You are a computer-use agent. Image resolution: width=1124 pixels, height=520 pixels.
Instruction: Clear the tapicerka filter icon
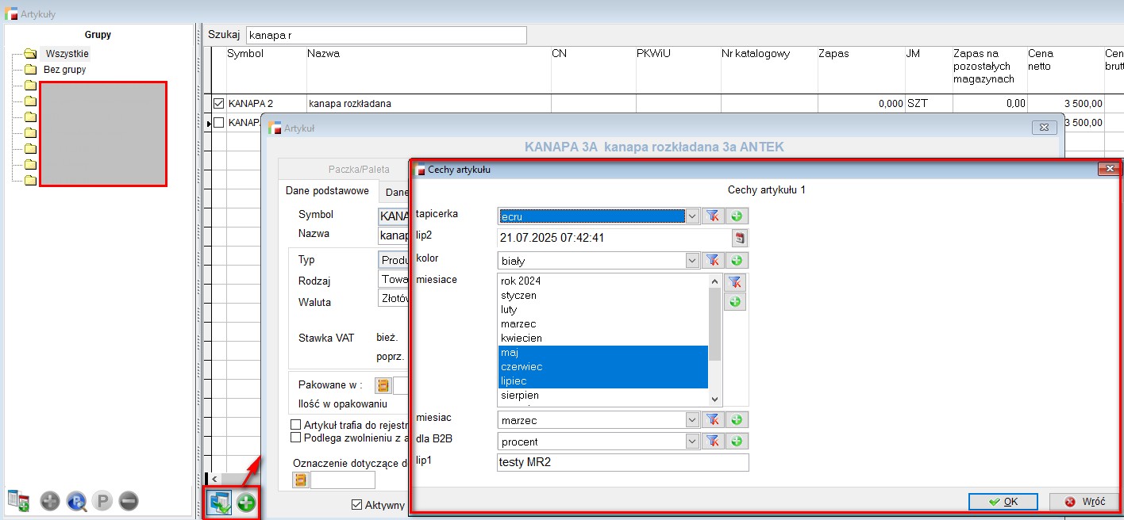pos(712,216)
